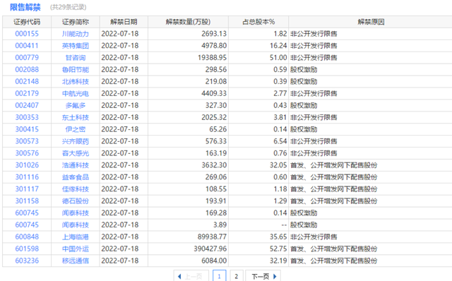Open stock code link 000779
Viewport: 452px width, 281px height.
tap(27, 58)
